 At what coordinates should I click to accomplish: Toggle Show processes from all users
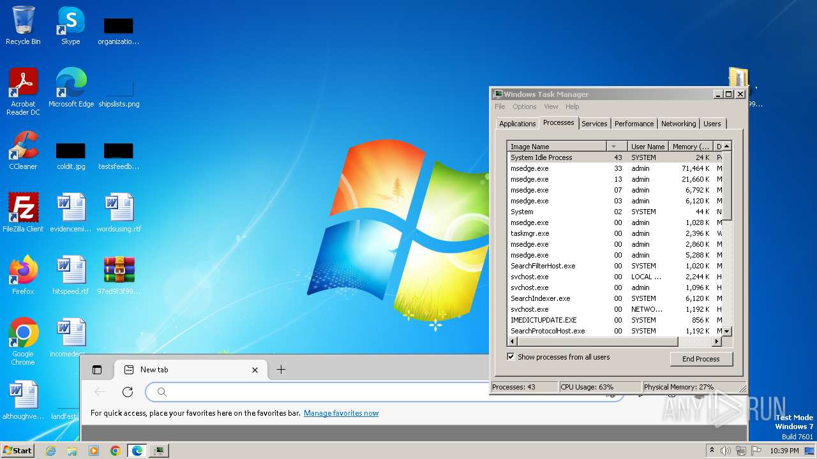[x=511, y=356]
